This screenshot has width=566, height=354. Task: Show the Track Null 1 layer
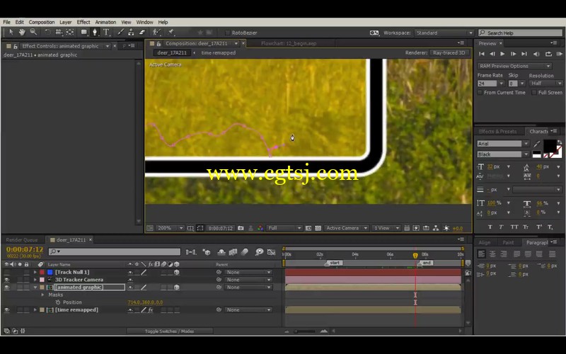coord(7,272)
